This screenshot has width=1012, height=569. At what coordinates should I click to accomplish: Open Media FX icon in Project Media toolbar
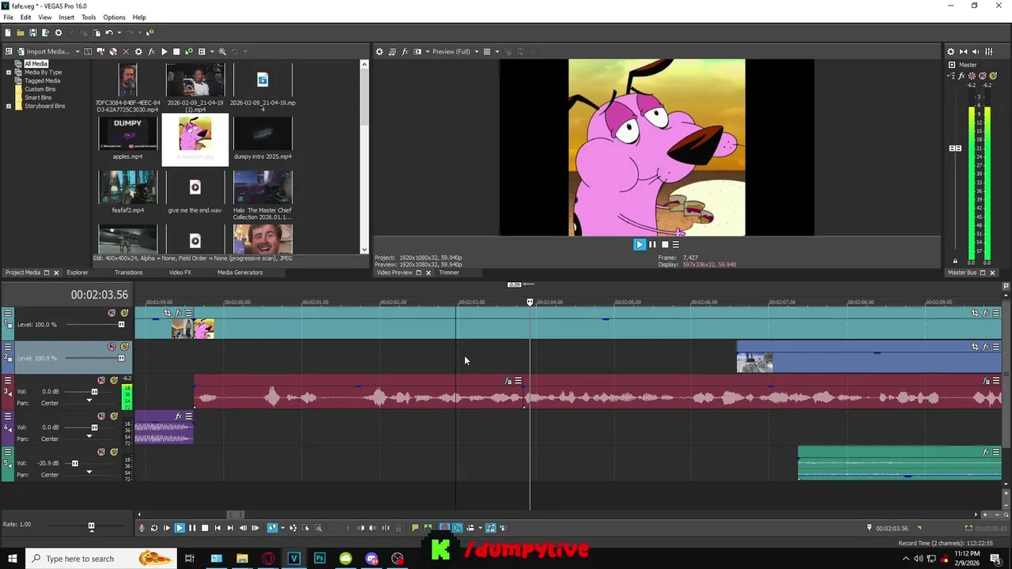(x=151, y=51)
